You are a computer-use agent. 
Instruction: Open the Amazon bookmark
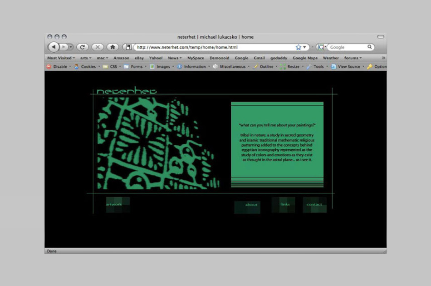pos(121,58)
